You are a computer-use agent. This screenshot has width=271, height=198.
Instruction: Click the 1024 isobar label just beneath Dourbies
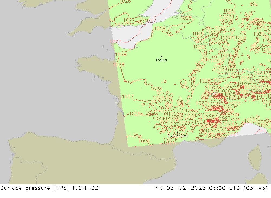(169, 142)
